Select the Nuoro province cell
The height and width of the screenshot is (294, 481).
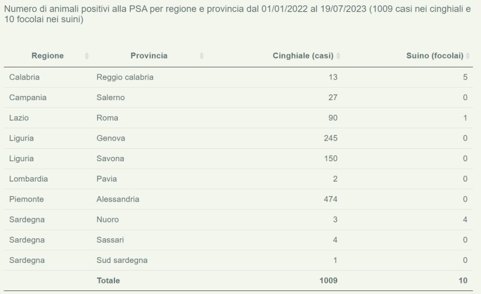tap(107, 220)
